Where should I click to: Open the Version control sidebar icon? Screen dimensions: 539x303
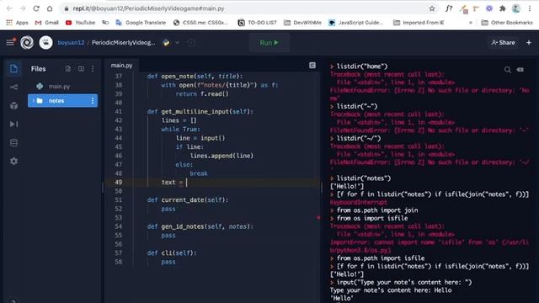tap(13, 88)
